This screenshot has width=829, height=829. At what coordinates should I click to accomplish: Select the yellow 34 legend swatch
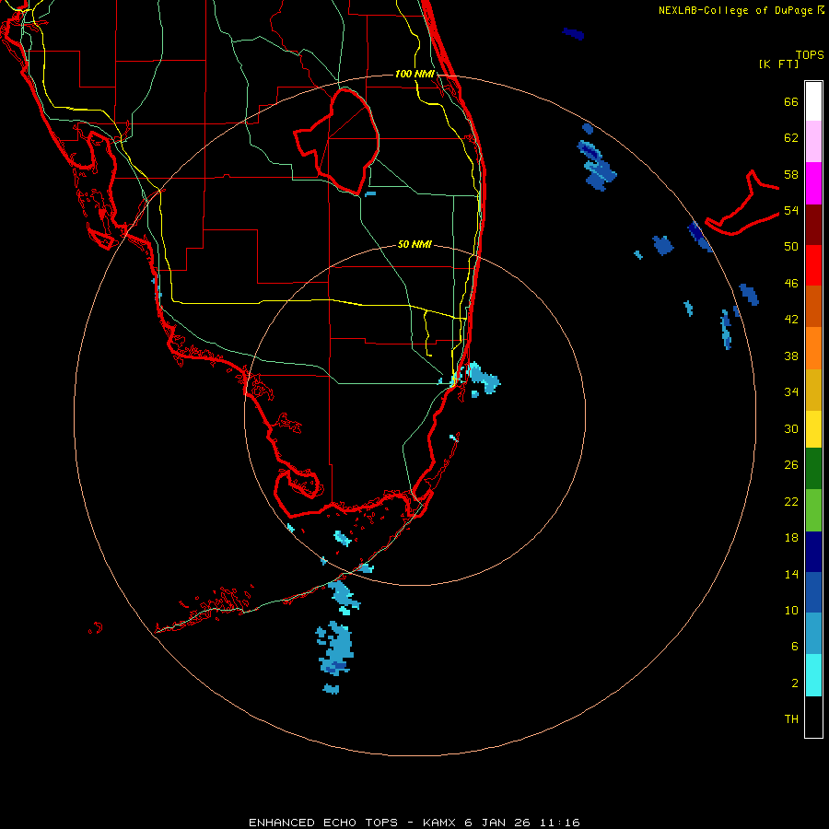pyautogui.click(x=813, y=429)
